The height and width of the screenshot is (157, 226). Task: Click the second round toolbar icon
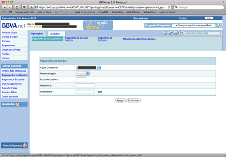pyautogui.click(x=170, y=33)
